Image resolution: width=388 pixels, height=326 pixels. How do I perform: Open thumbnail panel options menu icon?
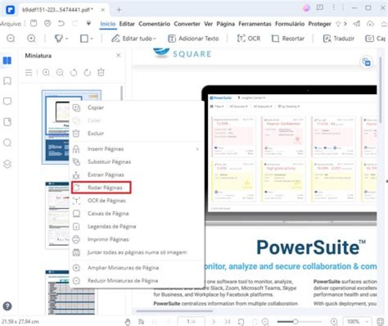click(x=29, y=72)
